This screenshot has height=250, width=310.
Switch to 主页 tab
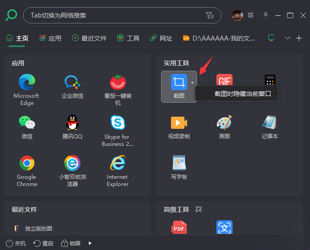click(x=17, y=38)
